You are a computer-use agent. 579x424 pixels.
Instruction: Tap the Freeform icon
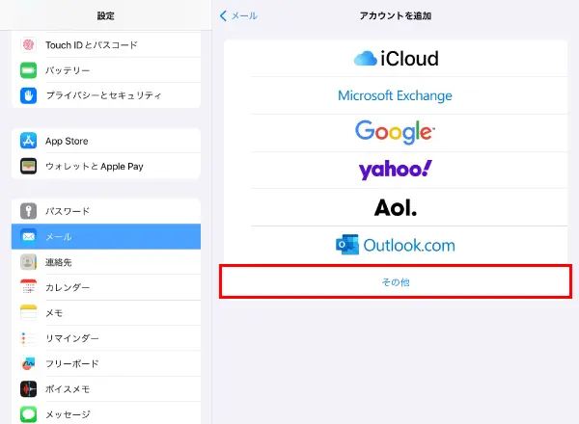(x=28, y=363)
